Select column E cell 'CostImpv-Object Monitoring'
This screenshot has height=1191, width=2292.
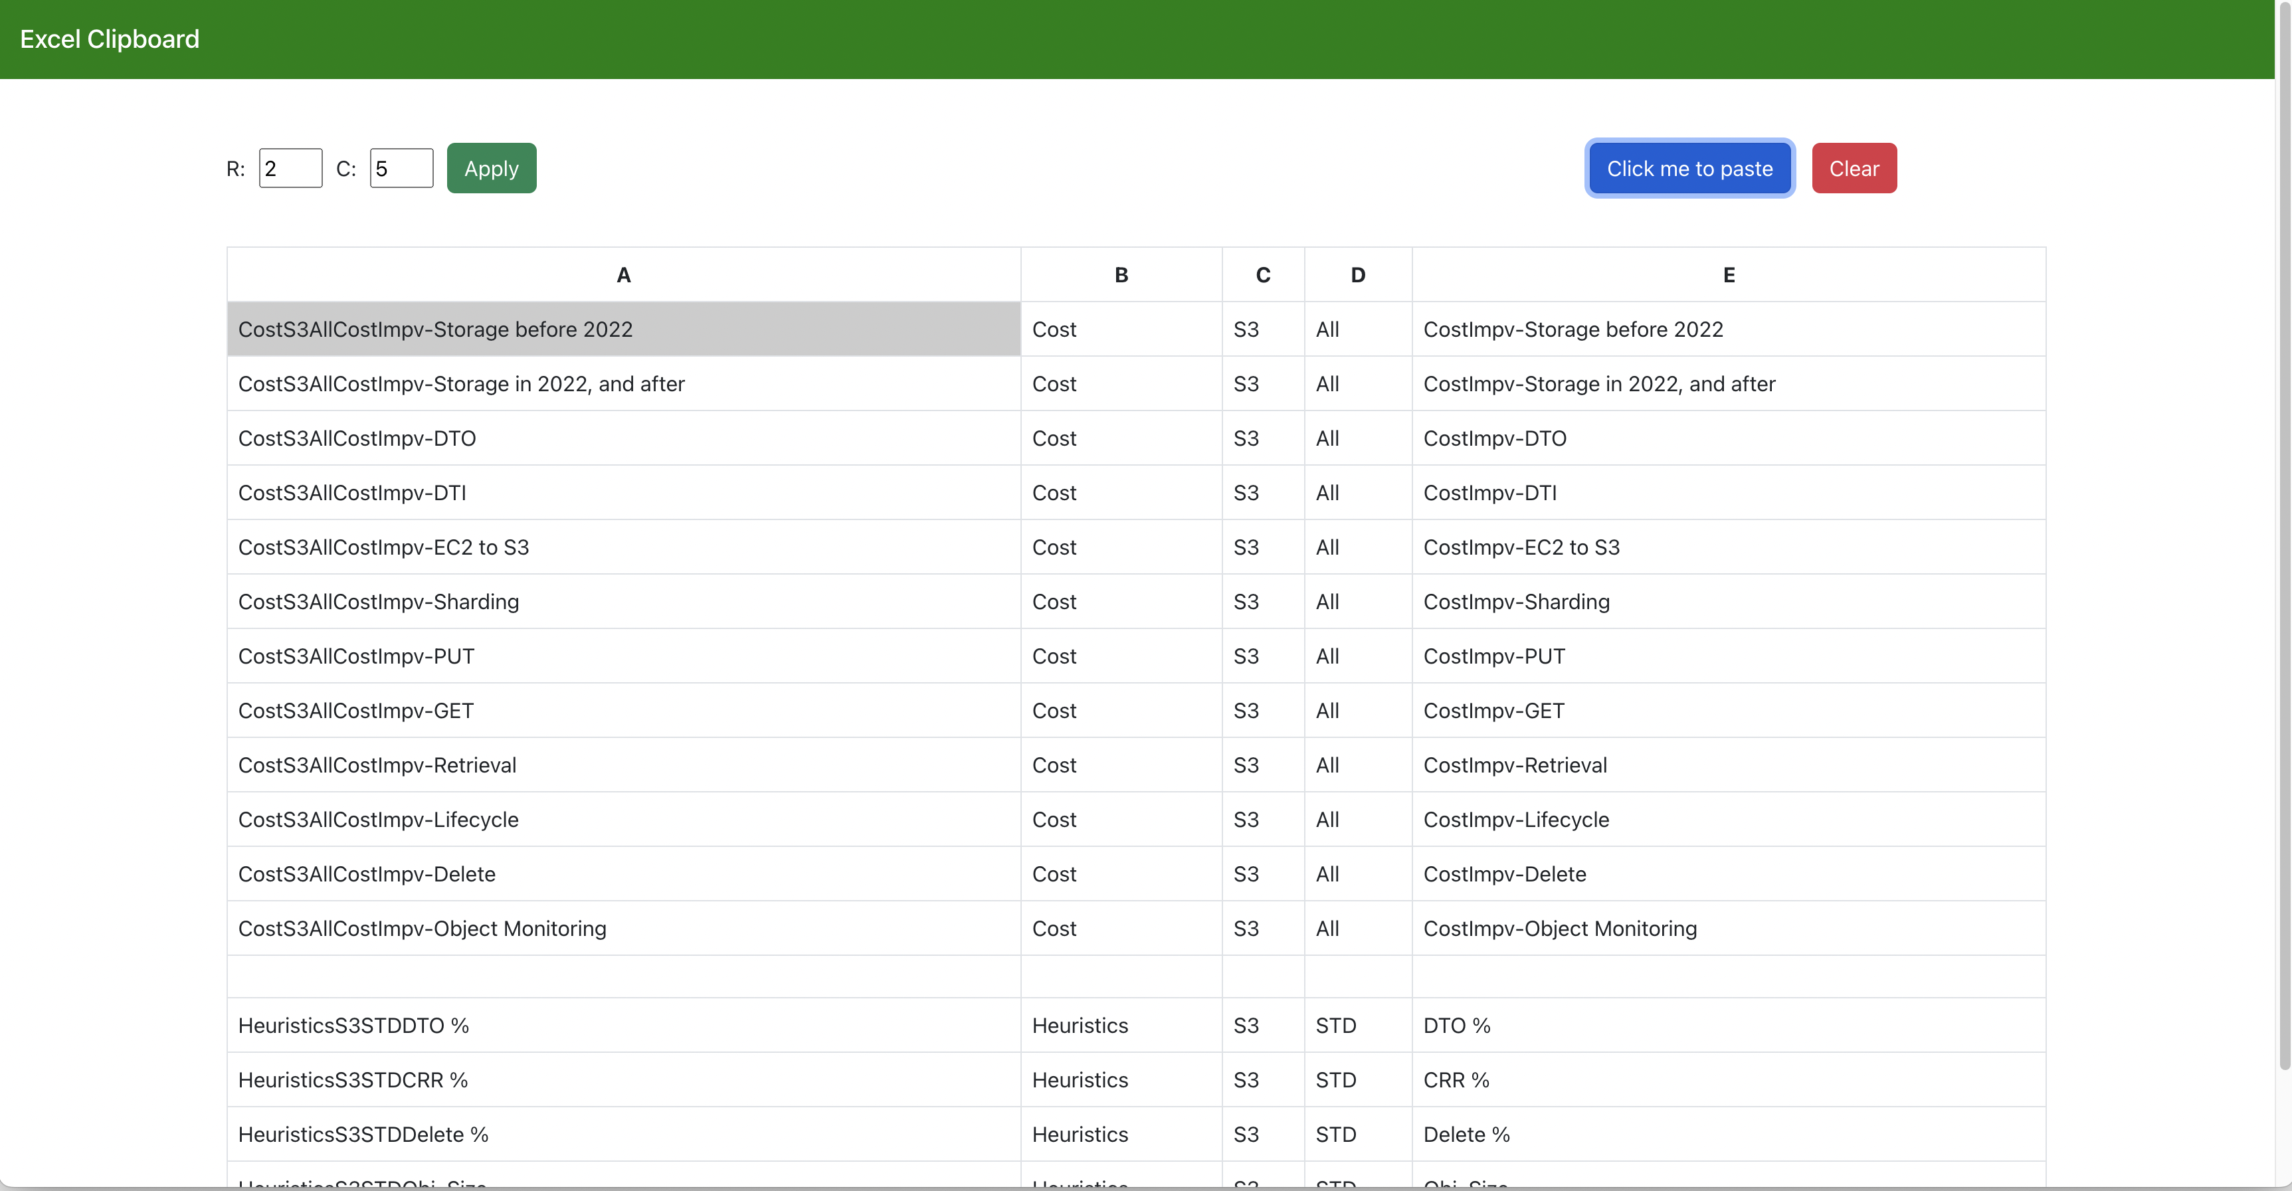click(x=1729, y=929)
